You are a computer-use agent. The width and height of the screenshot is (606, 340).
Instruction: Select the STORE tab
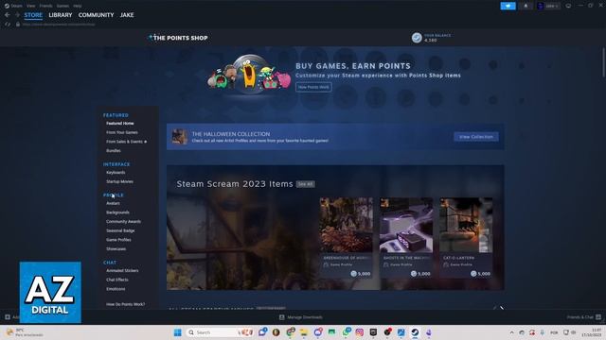tap(33, 15)
